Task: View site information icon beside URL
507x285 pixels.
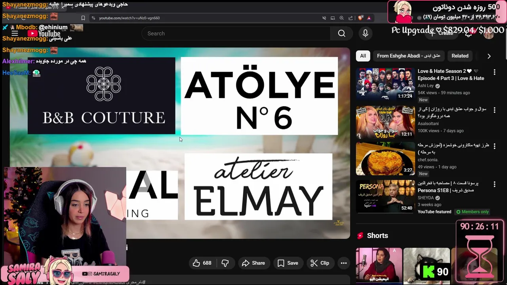Action: (x=93, y=18)
